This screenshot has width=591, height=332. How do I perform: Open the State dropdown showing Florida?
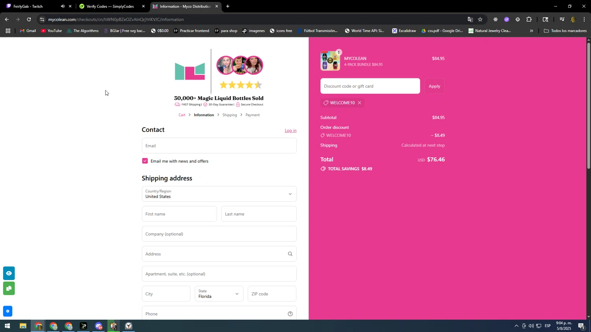tap(219, 294)
